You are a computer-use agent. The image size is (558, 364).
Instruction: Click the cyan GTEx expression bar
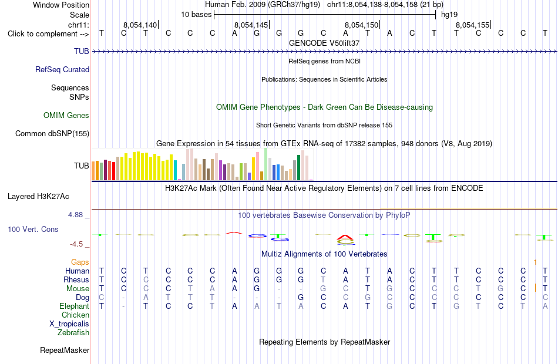(x=176, y=170)
